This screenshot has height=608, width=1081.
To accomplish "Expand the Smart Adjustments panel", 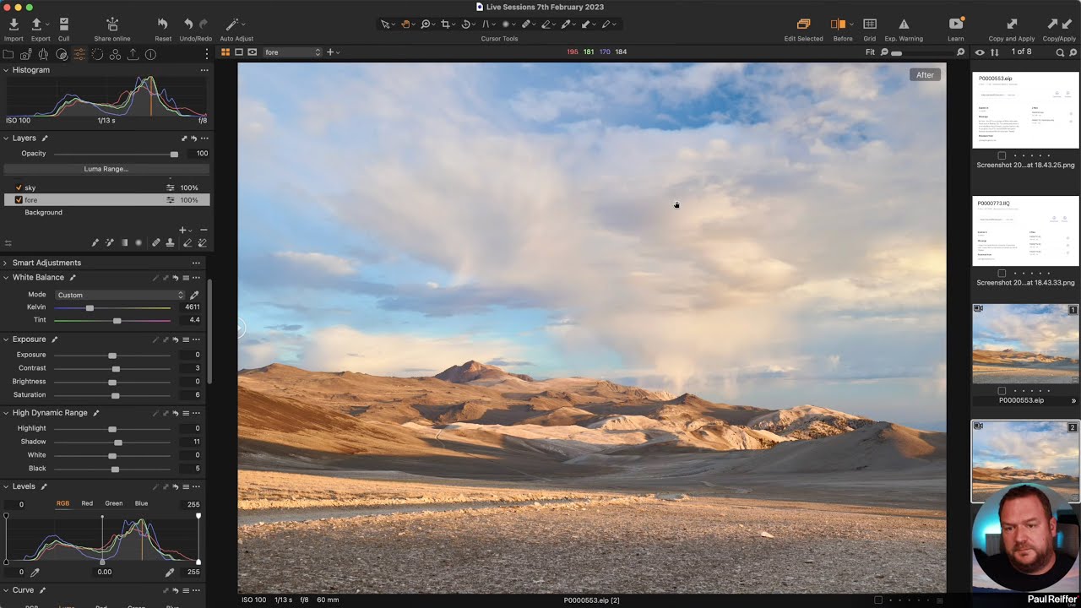I will click(6, 263).
